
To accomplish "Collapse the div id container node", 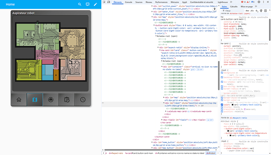I will click(162, 67).
